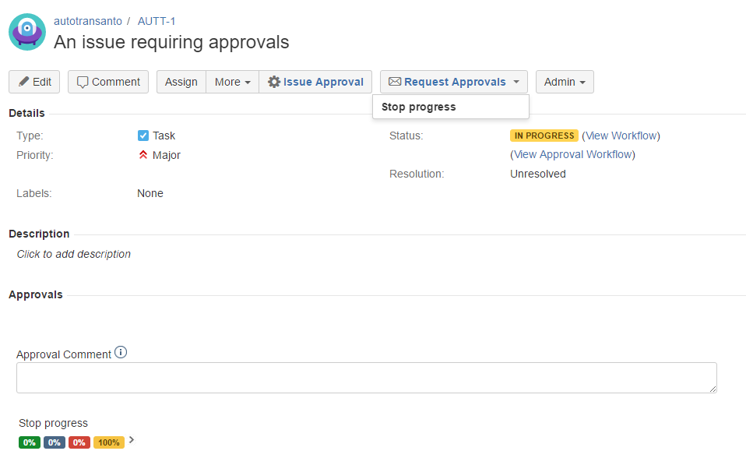Expand the Request Approvals dropdown arrow
746x458 pixels.
pyautogui.click(x=516, y=82)
